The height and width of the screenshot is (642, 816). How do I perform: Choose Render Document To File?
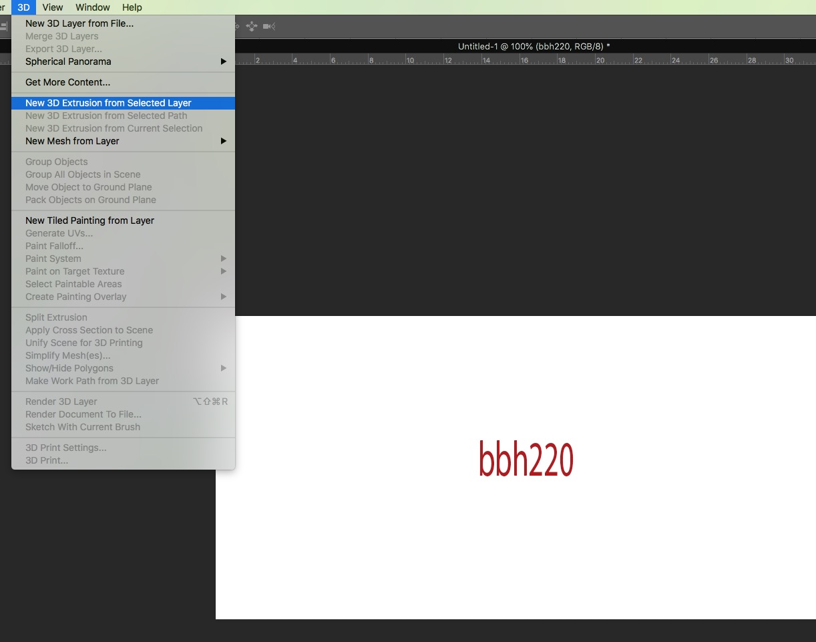[x=123, y=414]
